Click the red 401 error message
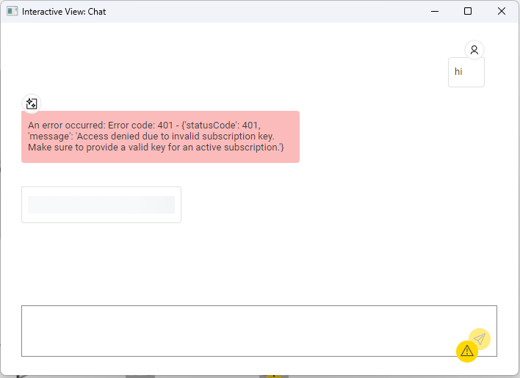 (x=160, y=137)
